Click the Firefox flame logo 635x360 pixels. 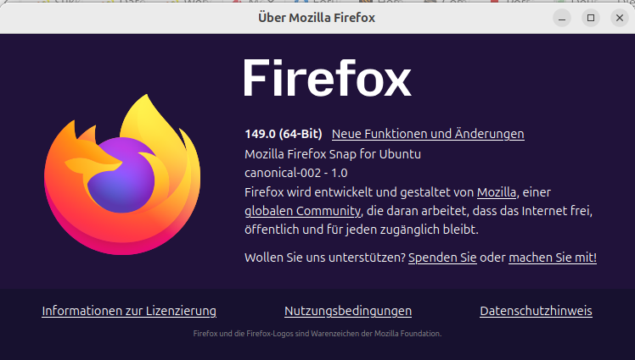click(x=121, y=175)
